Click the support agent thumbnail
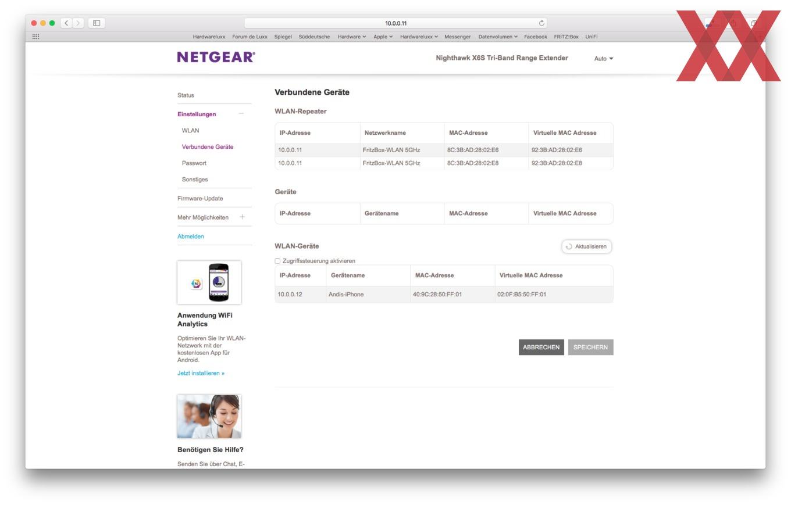The height and width of the screenshot is (505, 791). coord(209,416)
